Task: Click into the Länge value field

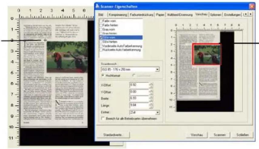Action: pyautogui.click(x=139, y=105)
